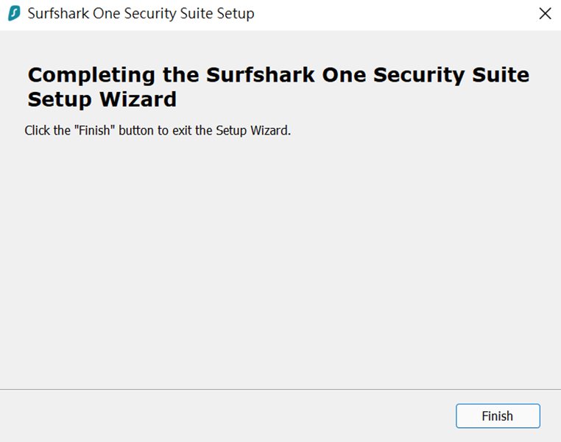Complete installation using the Finish button
Screen dimensions: 561x442
click(x=498, y=416)
